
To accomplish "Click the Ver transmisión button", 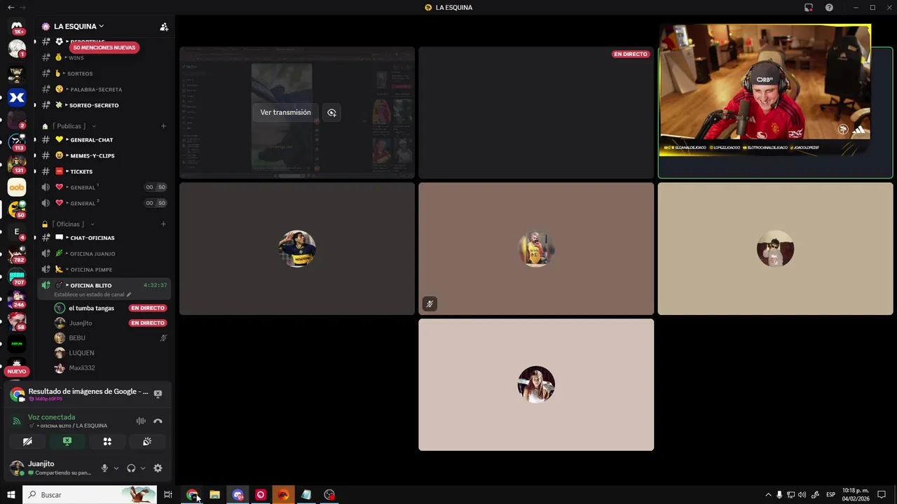I will (285, 112).
